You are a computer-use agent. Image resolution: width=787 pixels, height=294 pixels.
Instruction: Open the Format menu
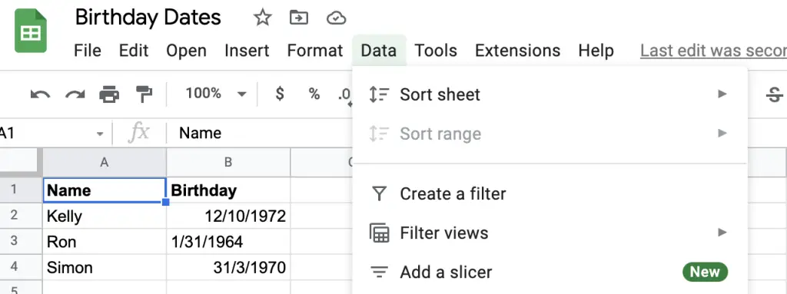click(x=315, y=51)
